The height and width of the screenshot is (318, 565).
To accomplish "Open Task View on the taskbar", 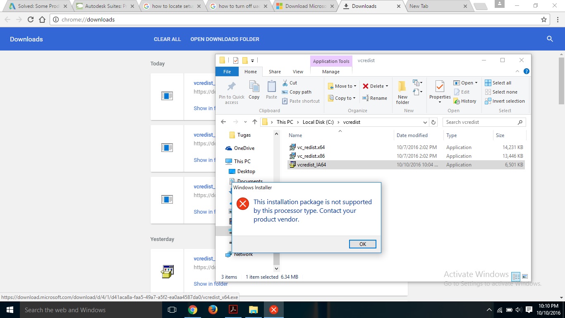I will (x=172, y=310).
